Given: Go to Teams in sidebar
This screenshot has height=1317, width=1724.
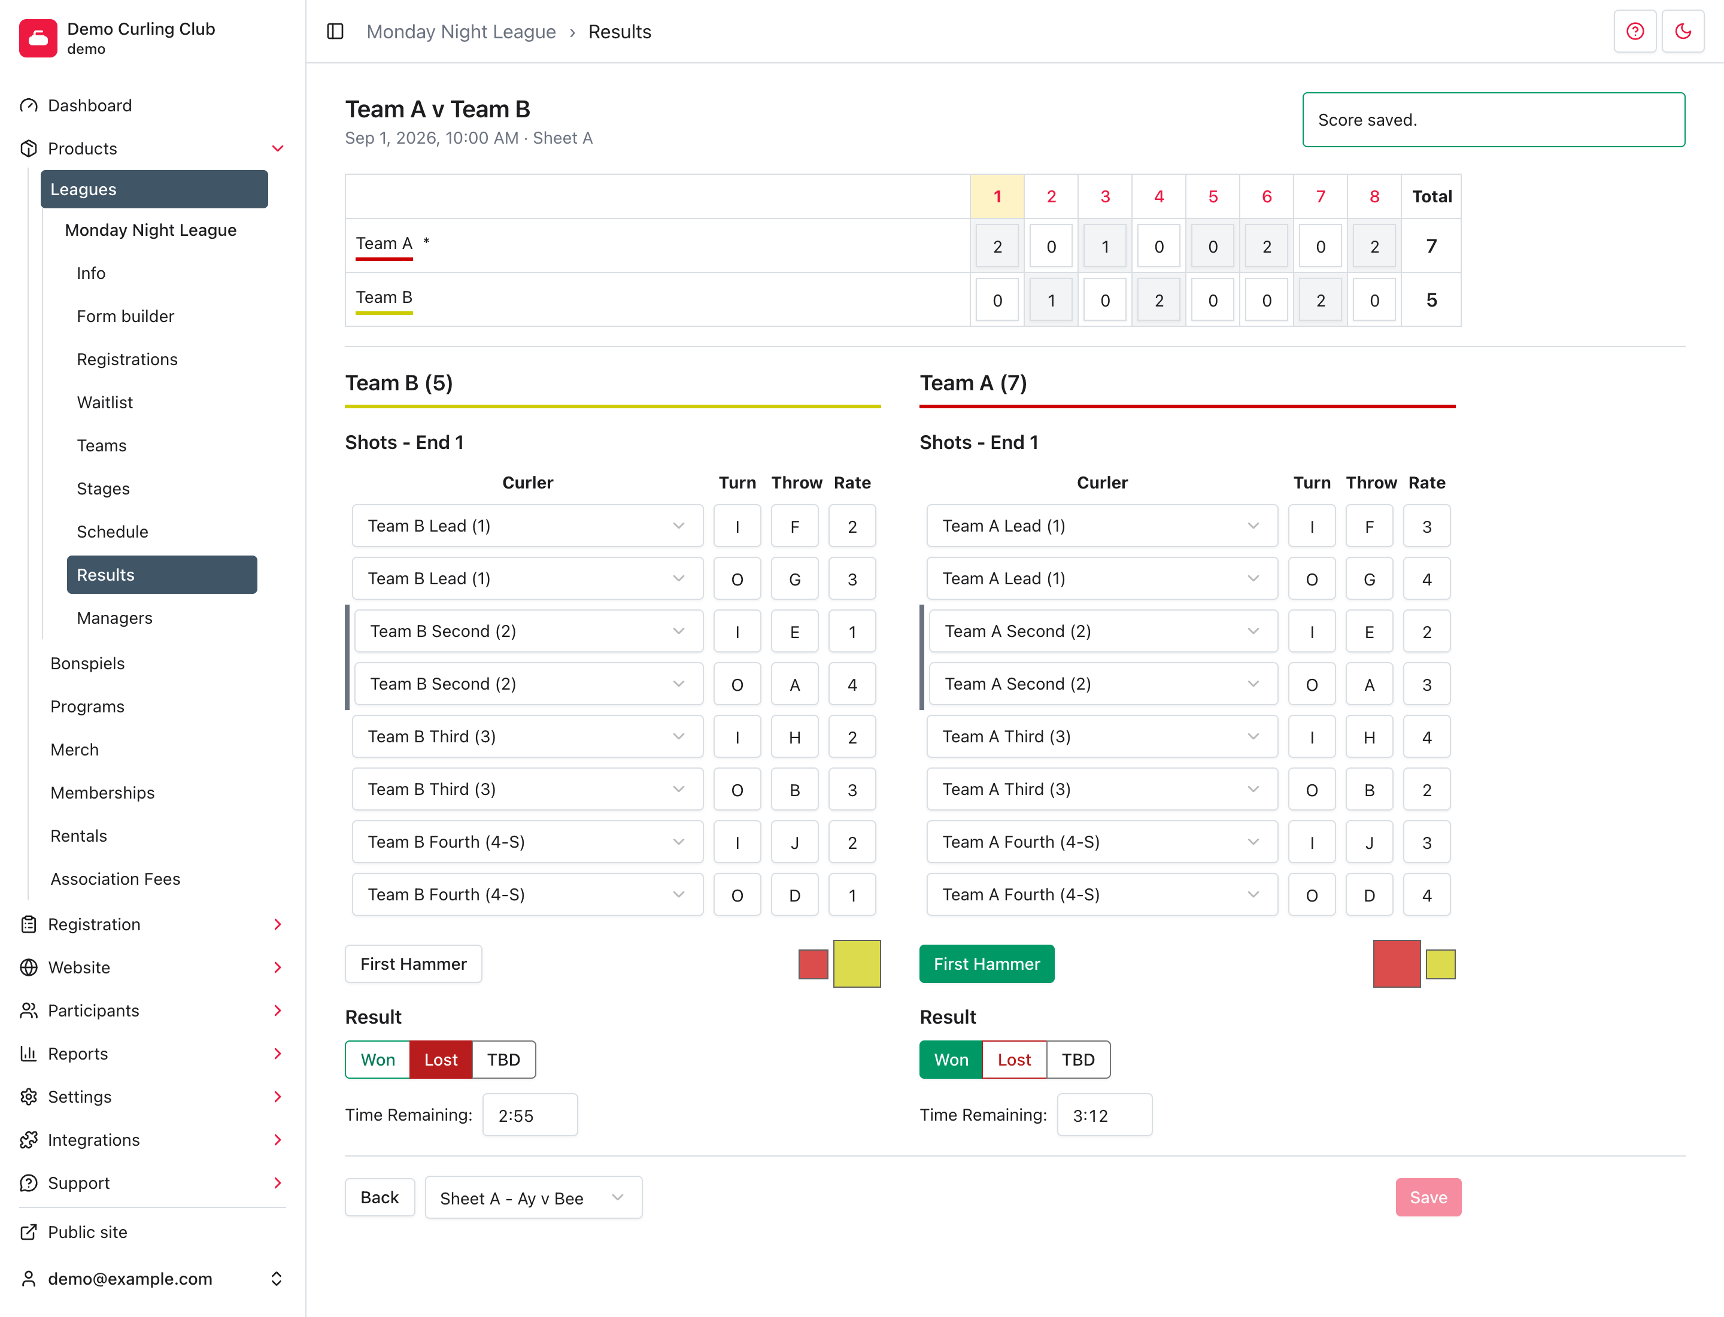Looking at the screenshot, I should (x=101, y=445).
